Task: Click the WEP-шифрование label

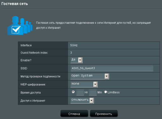Action: (x=33, y=85)
